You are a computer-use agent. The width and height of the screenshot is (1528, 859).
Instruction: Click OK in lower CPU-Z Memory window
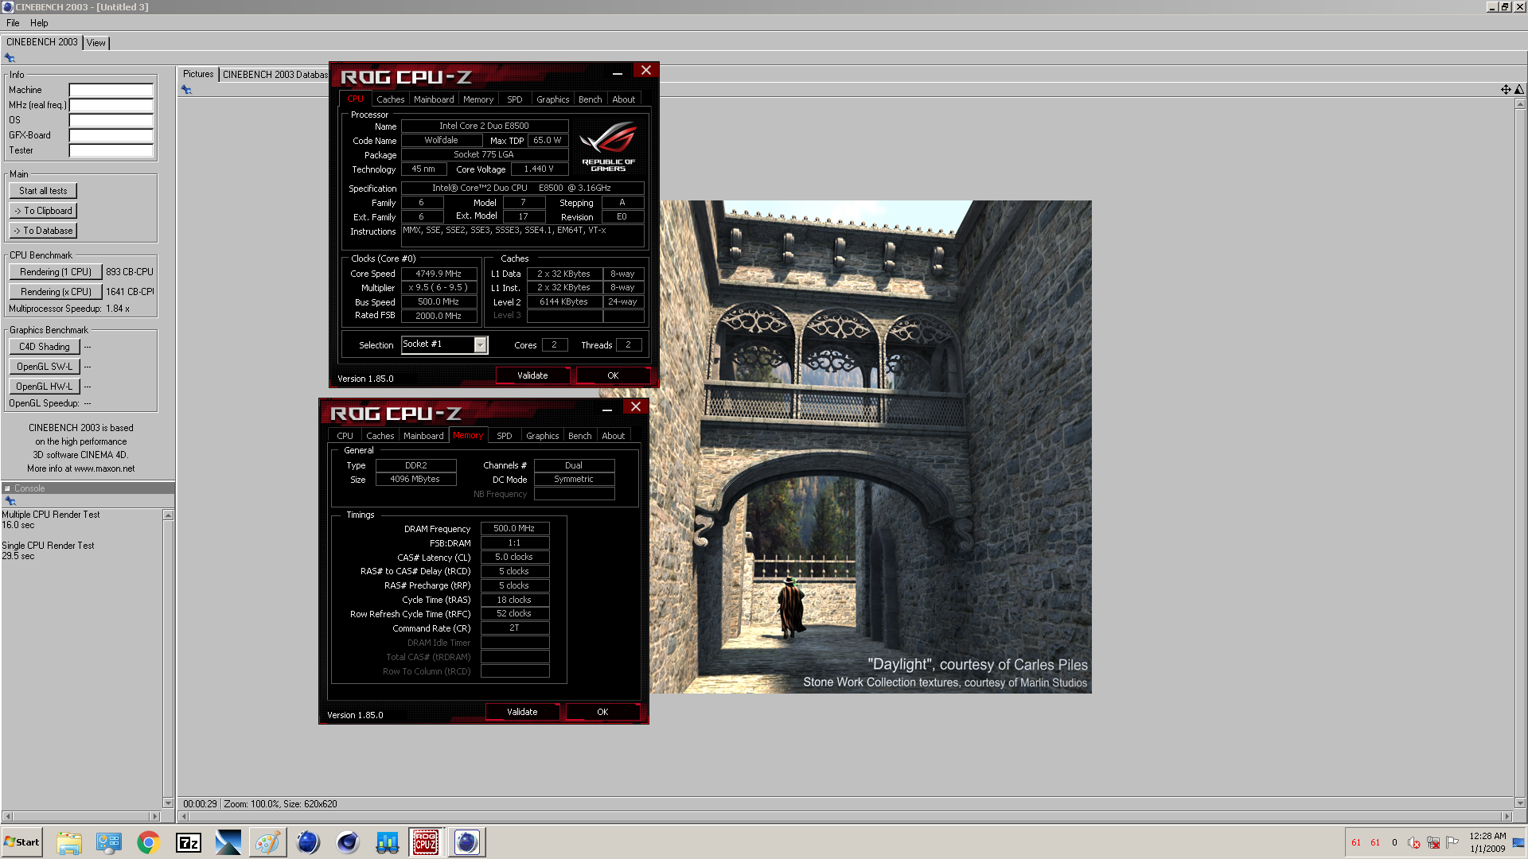[x=602, y=712]
